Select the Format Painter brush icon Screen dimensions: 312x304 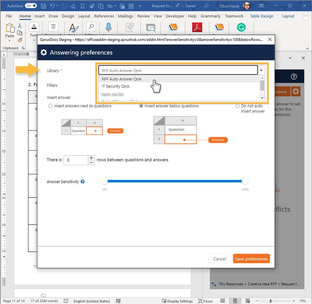tap(20, 40)
